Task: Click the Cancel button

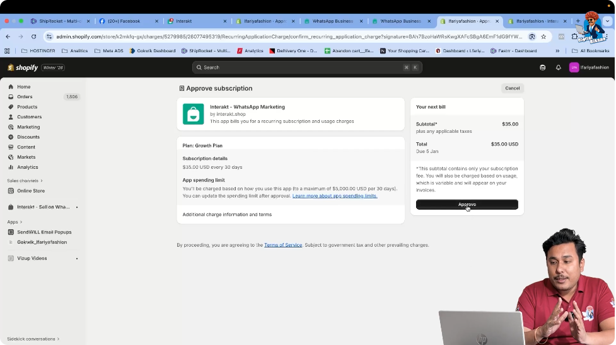Action: (512, 88)
